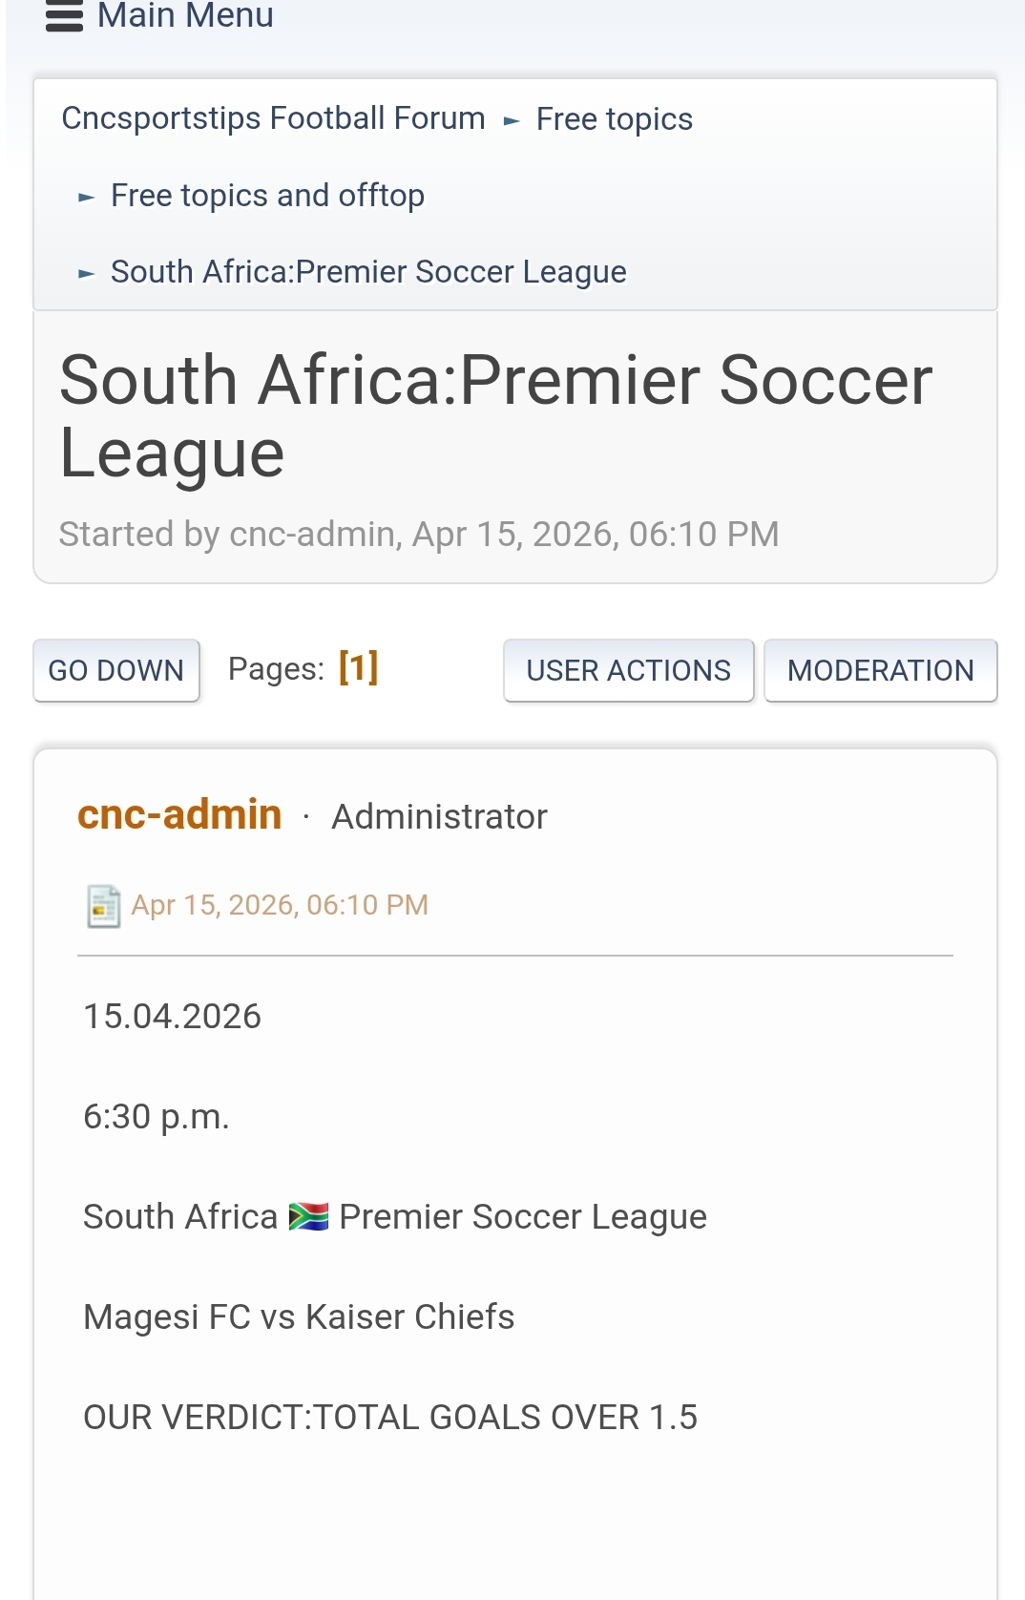The height and width of the screenshot is (1600, 1025).
Task: Click the post document icon beside the date
Action: [103, 906]
